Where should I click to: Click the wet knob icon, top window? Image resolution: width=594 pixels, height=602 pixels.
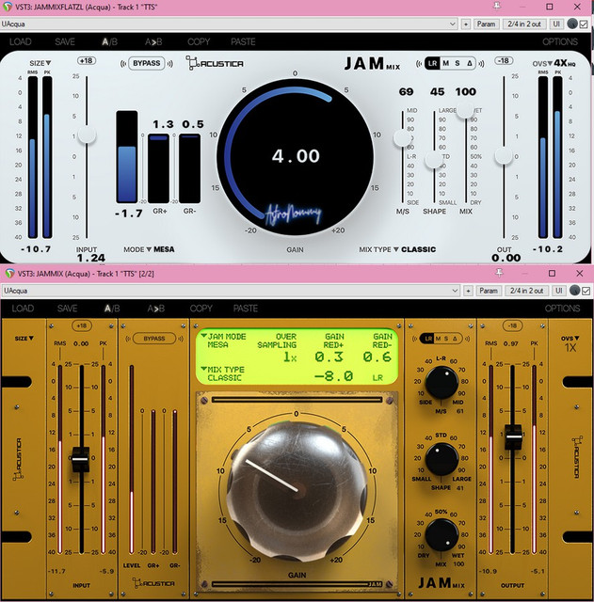pyautogui.click(x=572, y=24)
